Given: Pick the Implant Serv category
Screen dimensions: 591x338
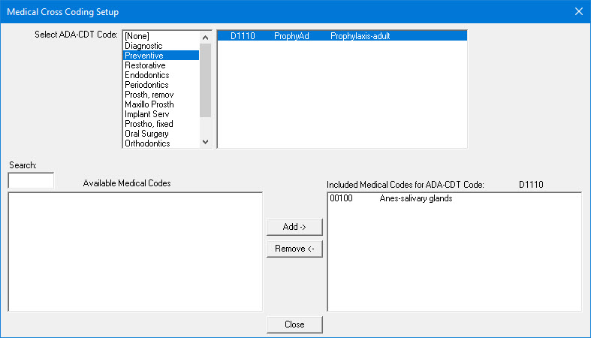Looking at the screenshot, I should point(146,114).
